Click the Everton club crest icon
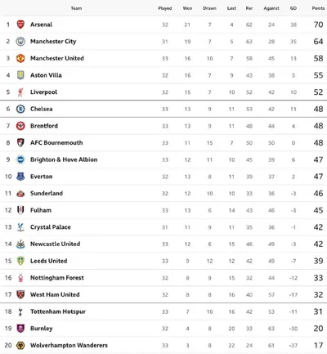The image size is (327, 354). [20, 177]
